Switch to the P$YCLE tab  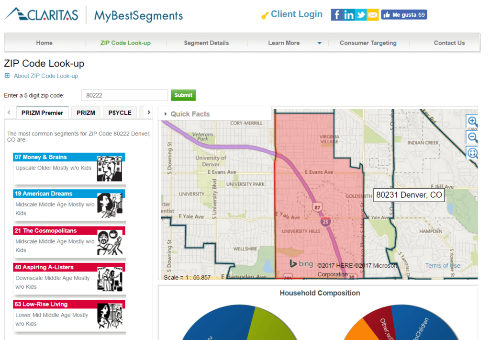pos(120,113)
